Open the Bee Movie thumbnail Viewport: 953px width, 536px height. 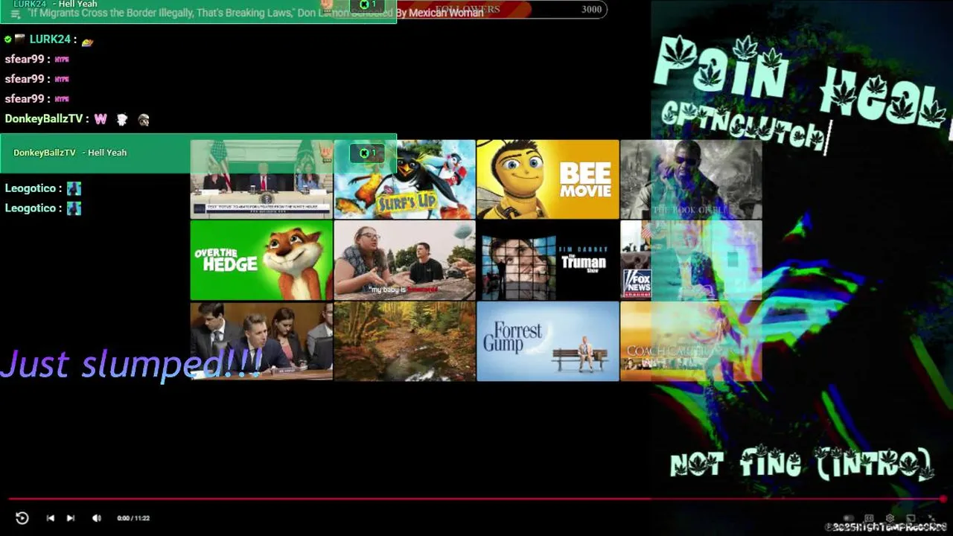coord(548,179)
